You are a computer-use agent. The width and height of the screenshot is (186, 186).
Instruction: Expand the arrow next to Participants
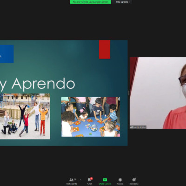[80, 180]
